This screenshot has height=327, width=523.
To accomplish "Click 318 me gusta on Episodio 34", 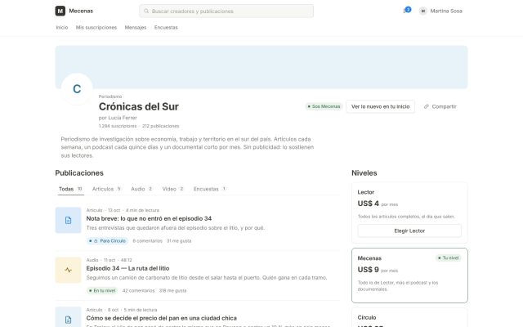I will pyautogui.click(x=172, y=291).
